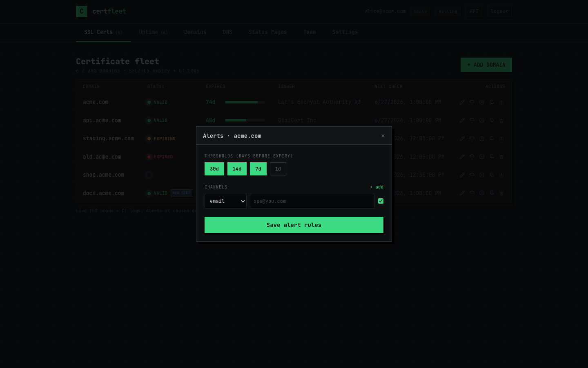Click the api.acme.com expiry progress bar
Screen dimensions: 588x368
coord(245,120)
